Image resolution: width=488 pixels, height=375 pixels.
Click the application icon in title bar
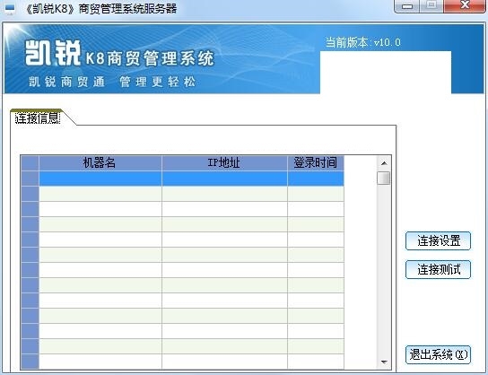coord(9,8)
